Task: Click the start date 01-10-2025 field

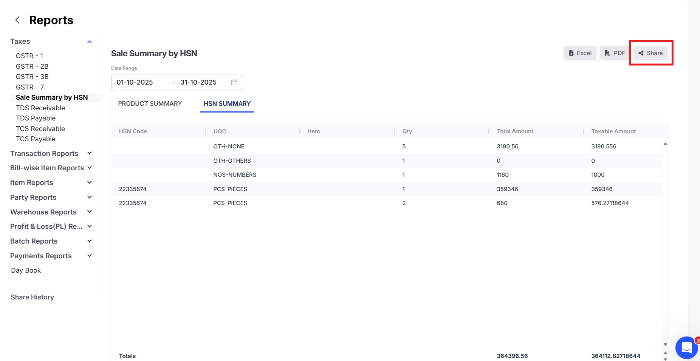Action: click(135, 82)
